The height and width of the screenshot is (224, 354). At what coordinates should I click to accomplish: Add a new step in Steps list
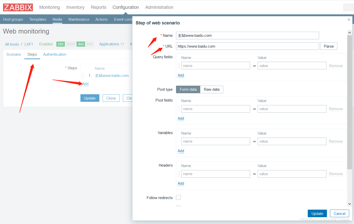(85, 84)
